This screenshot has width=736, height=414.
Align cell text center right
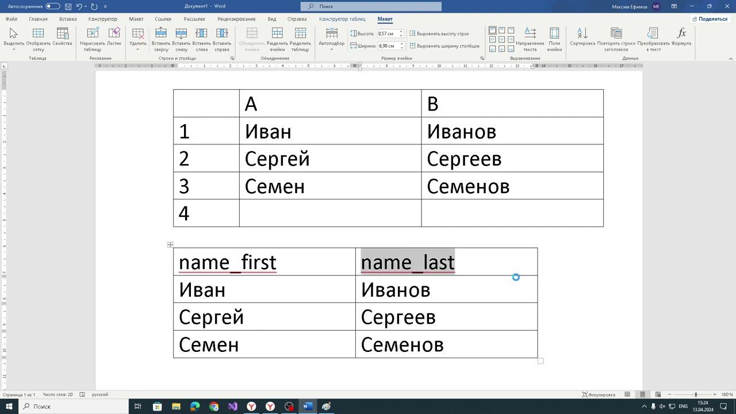point(511,40)
